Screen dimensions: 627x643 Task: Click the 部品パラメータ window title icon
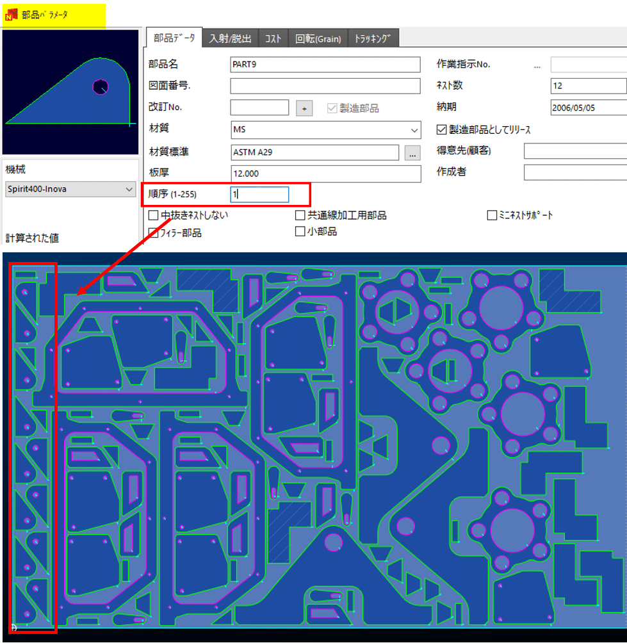[12, 15]
